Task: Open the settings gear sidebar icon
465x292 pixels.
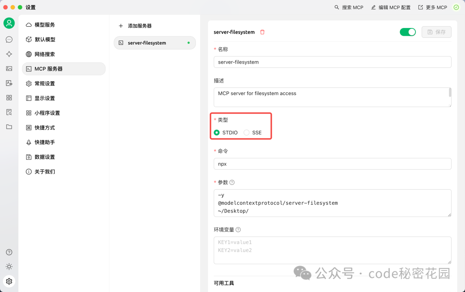Action: pos(9,281)
